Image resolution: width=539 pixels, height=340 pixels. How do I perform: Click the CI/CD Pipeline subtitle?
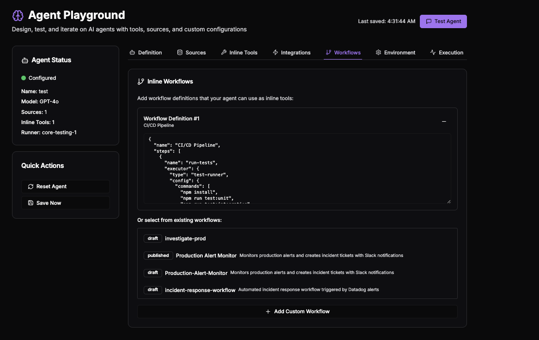point(159,125)
